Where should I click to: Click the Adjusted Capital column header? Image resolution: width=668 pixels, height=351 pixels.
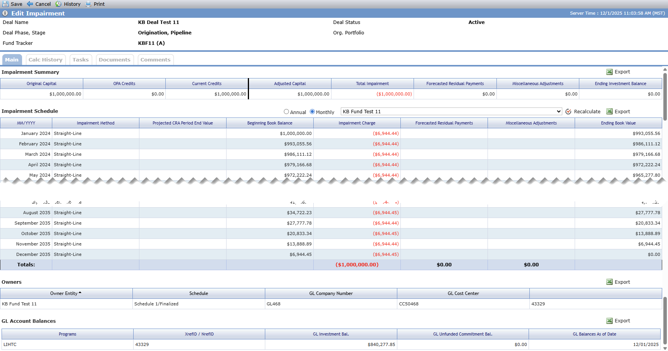tap(290, 83)
